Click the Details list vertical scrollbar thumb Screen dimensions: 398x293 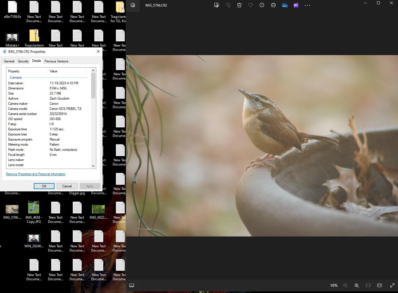tap(93, 86)
